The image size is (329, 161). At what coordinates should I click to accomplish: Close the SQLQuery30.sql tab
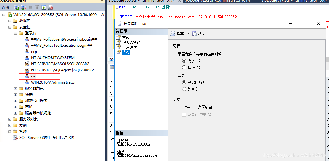[x=179, y=1]
